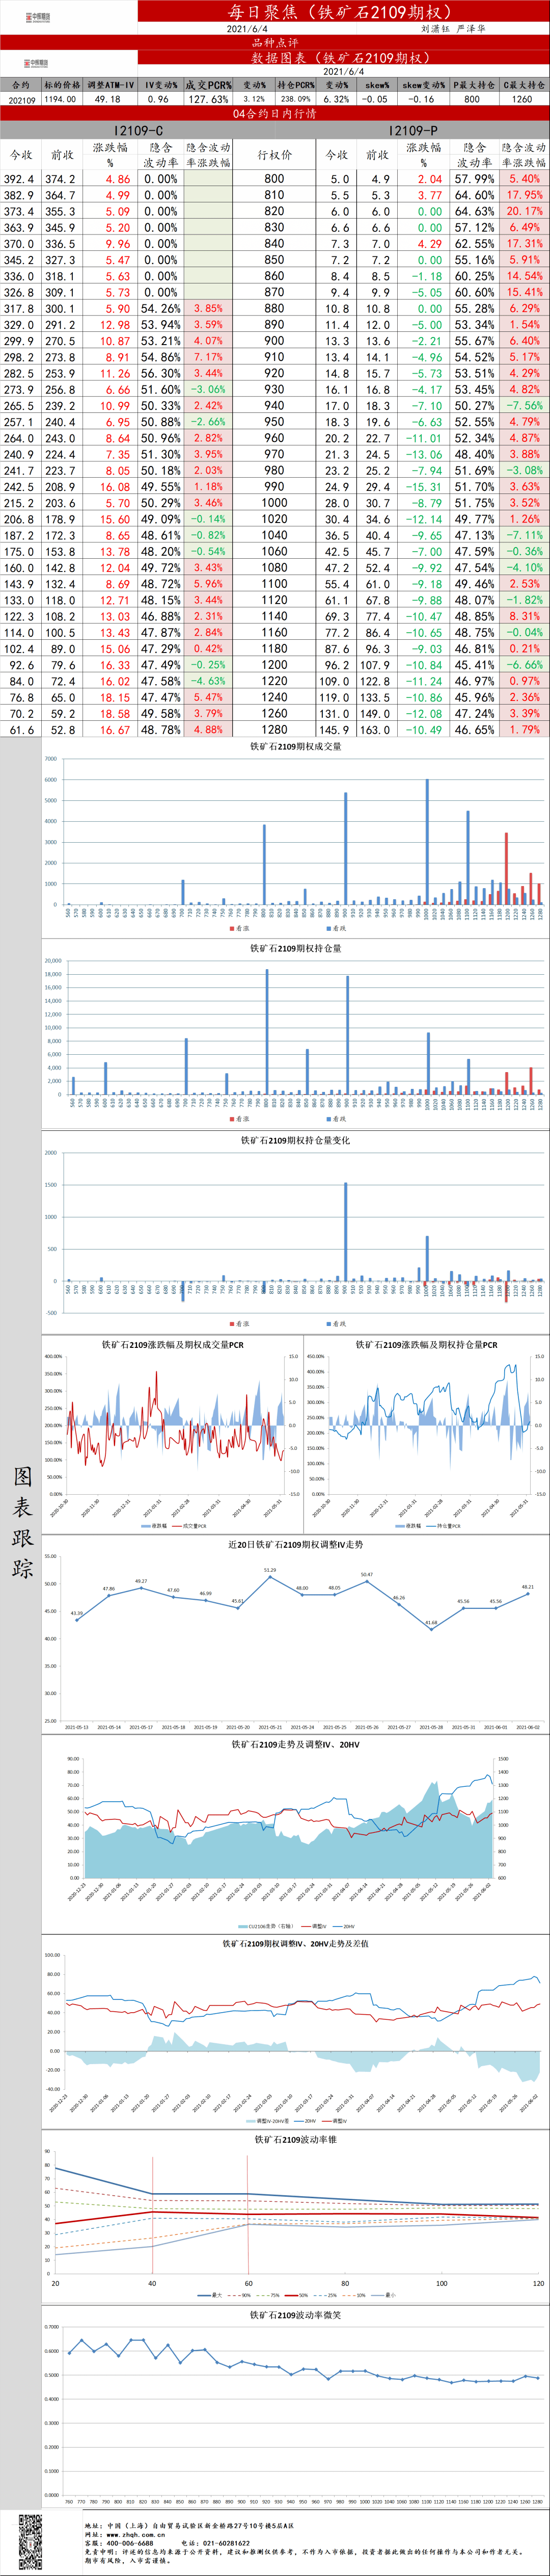Image resolution: width=550 pixels, height=2576 pixels.
Task: Select the title 每日聚焦（铁矿石2109期权）
Action: coord(341,12)
